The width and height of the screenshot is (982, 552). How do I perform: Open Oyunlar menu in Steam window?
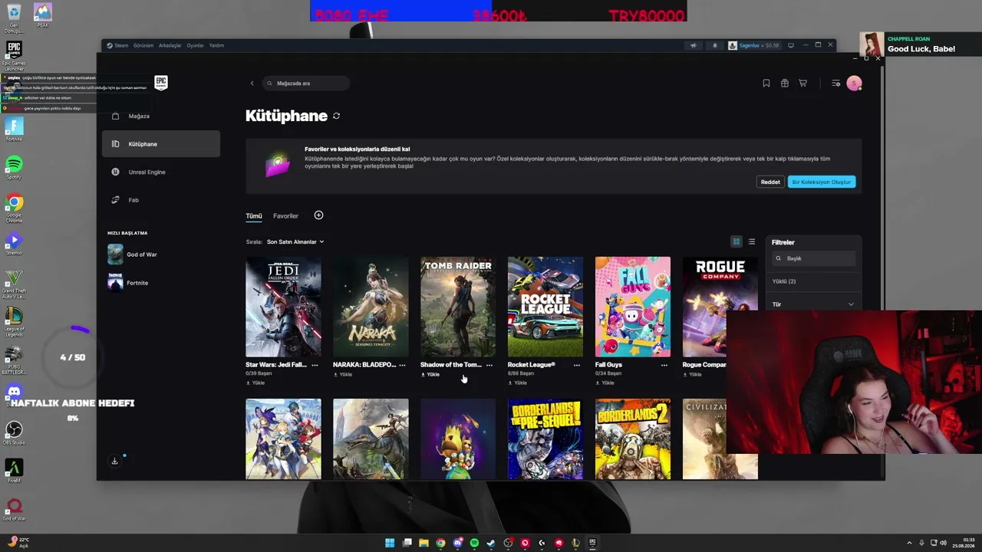click(x=196, y=45)
